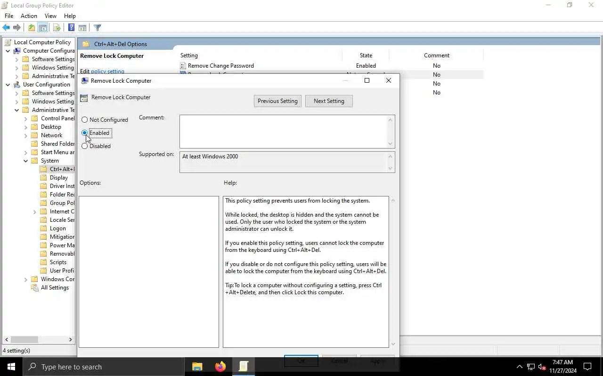The width and height of the screenshot is (603, 376).
Task: Select the Display folder in the tree
Action: tap(59, 178)
